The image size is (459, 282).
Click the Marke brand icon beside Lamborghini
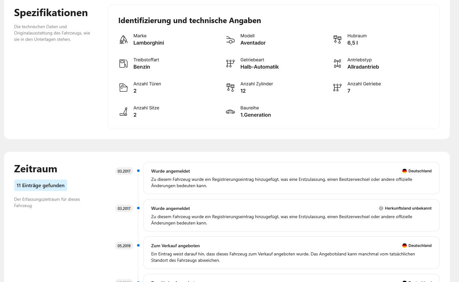tap(123, 40)
